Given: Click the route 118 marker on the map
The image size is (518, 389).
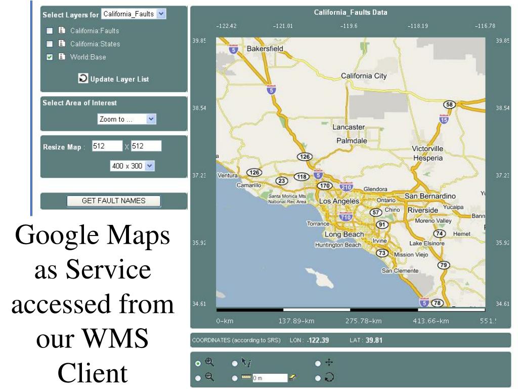Looking at the screenshot, I should (x=301, y=177).
